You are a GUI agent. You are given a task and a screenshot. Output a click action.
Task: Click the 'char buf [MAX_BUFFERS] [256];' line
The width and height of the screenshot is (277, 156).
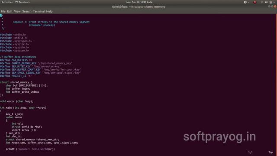pos(27,86)
